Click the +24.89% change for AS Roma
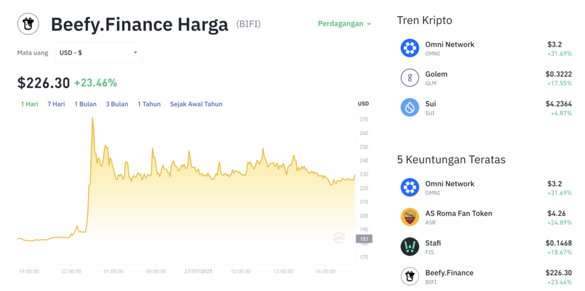585x291 pixels. pyautogui.click(x=560, y=223)
